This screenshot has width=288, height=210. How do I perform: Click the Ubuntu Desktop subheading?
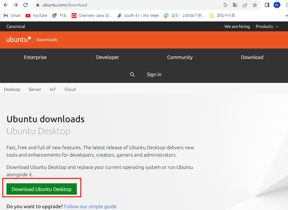point(38,131)
